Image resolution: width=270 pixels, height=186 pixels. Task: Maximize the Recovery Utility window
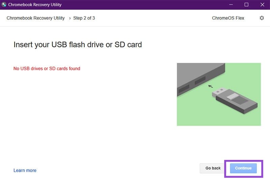[x=246, y=5]
